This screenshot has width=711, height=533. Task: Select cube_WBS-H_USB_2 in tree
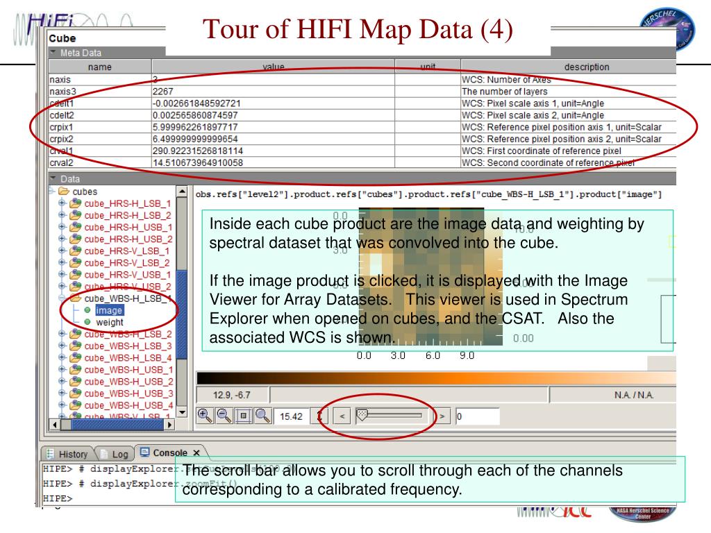click(128, 382)
